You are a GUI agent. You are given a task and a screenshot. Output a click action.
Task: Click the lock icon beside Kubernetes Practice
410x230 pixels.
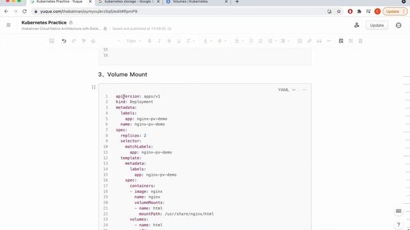(70, 22)
